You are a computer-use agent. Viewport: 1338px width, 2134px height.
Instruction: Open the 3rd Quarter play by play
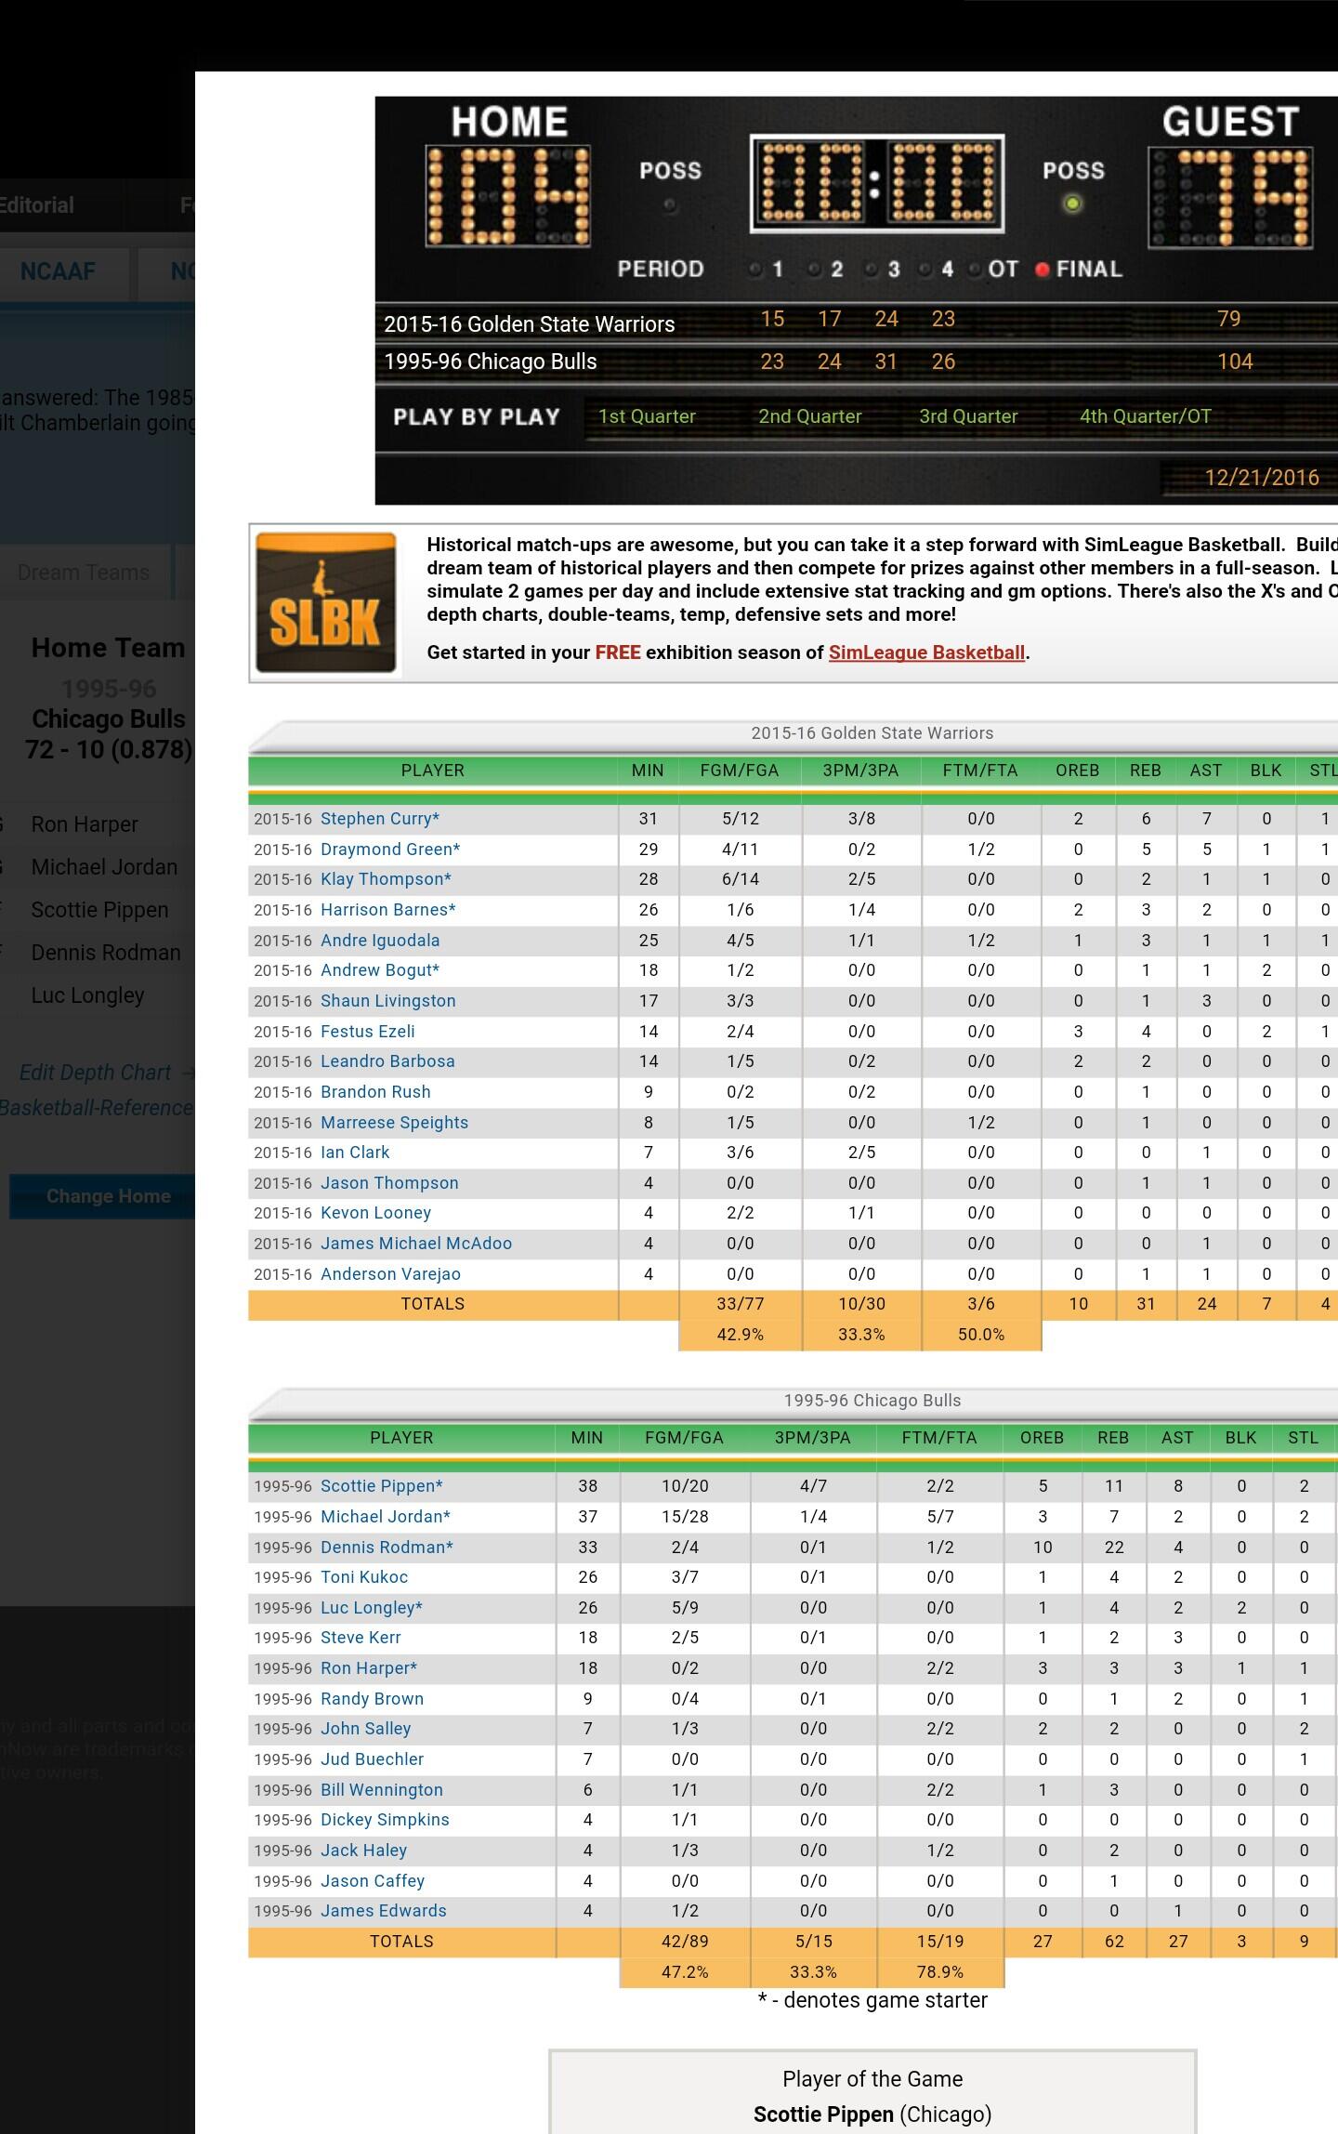(968, 416)
